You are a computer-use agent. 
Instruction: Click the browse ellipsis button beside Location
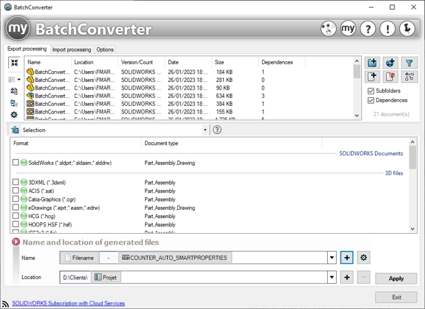tap(363, 278)
